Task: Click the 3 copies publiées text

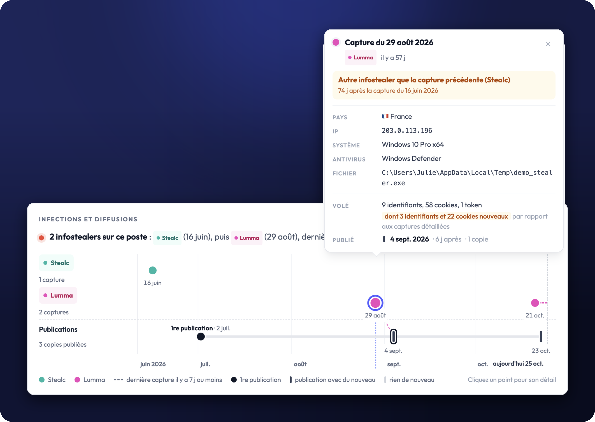Action: point(63,344)
